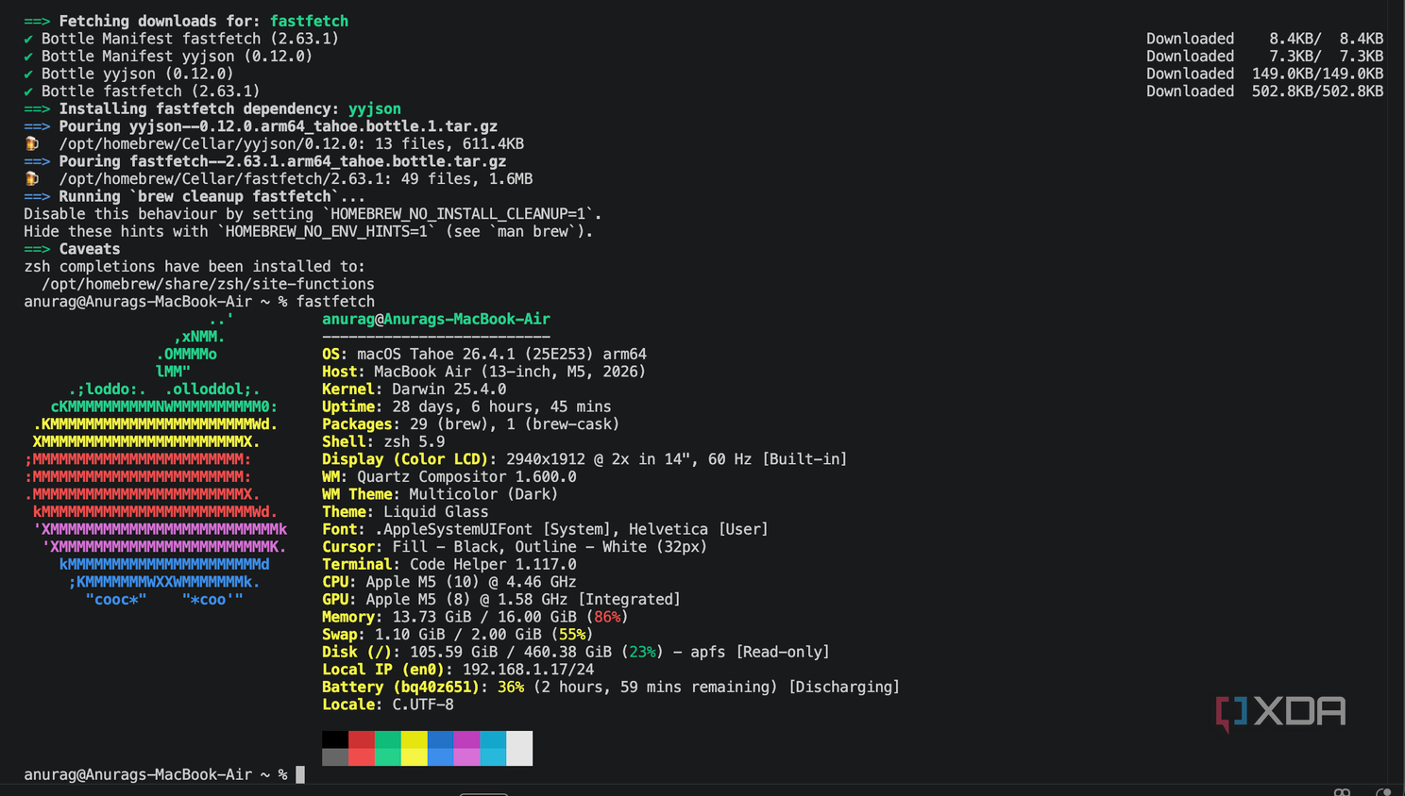Pick the brighter red color swatch
The image size is (1405, 796).
click(362, 757)
